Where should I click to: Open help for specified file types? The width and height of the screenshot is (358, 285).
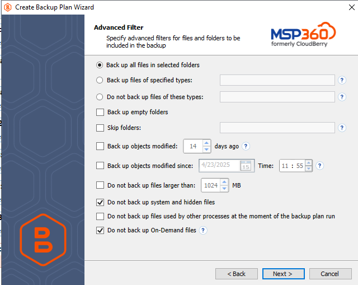tap(342, 80)
